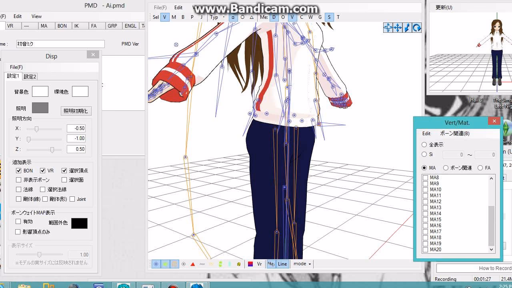
Task: Select the FA radio button in Vert/Mat.
Action: coord(480,168)
